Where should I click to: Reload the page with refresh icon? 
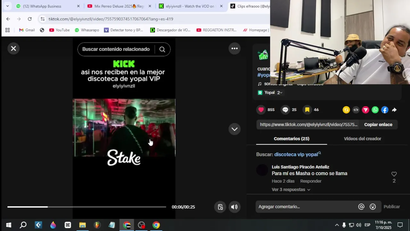[29, 19]
